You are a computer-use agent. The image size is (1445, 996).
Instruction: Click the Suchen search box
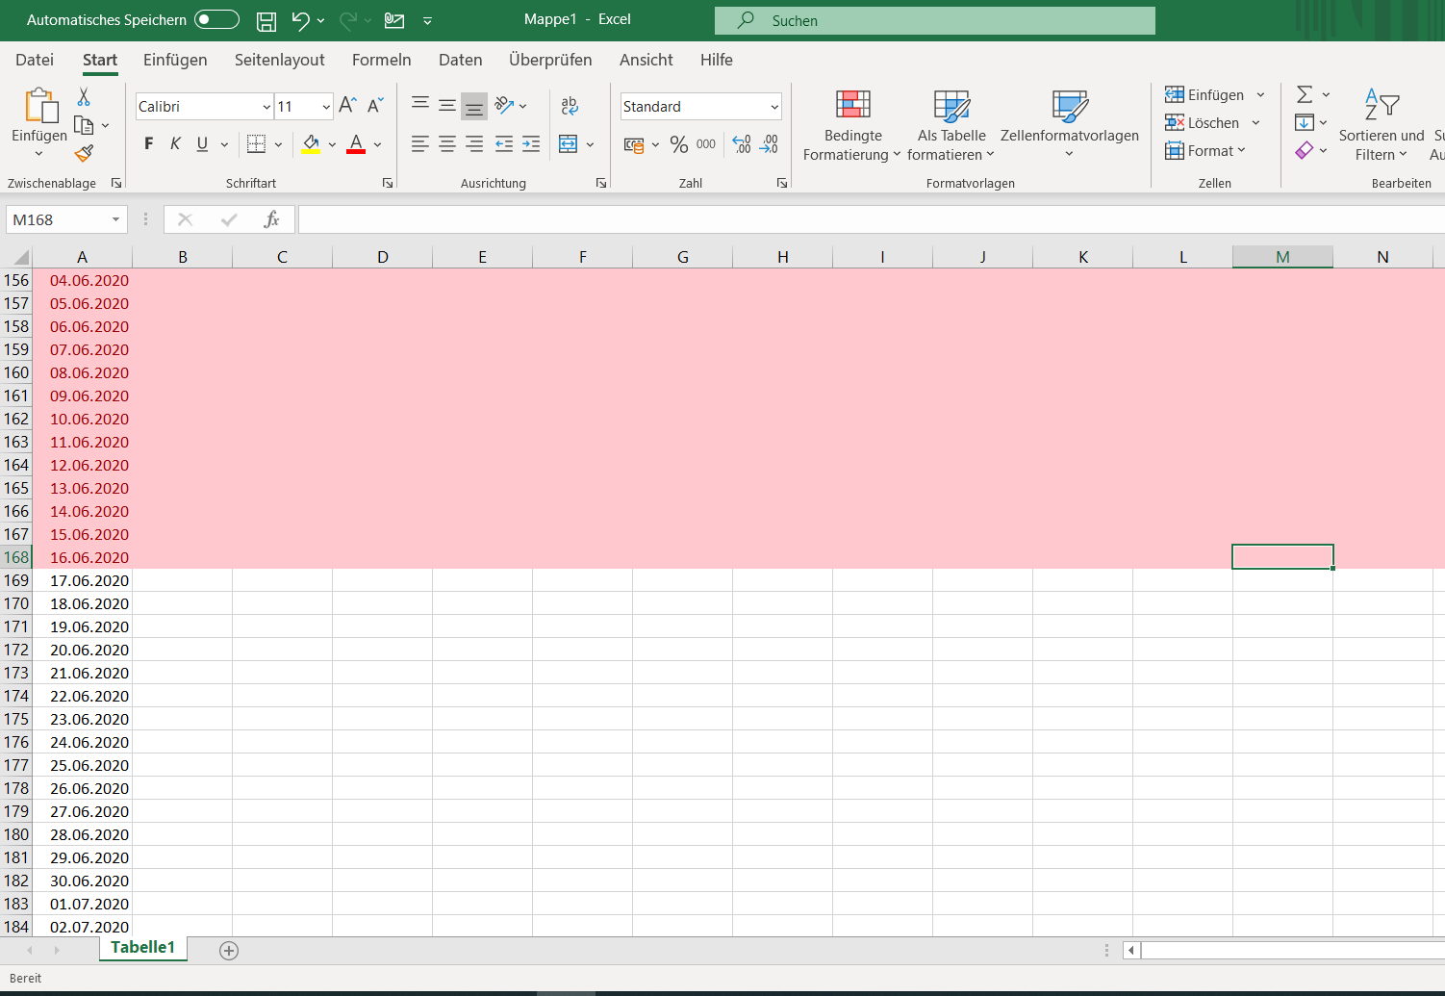(935, 20)
